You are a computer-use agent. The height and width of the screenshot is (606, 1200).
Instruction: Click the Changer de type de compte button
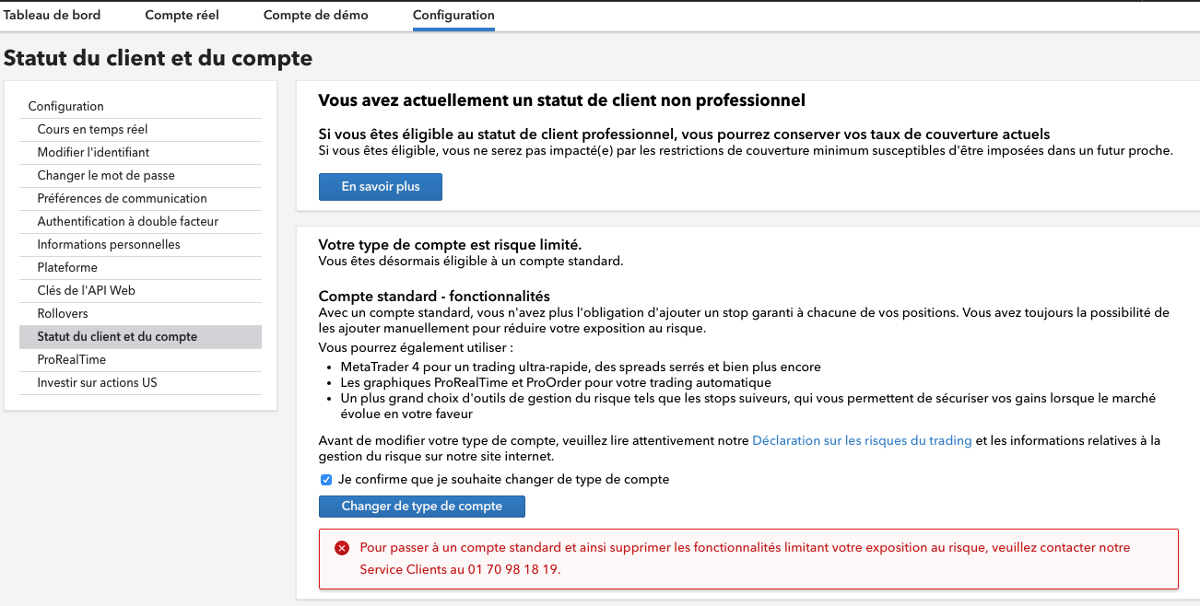pos(422,507)
